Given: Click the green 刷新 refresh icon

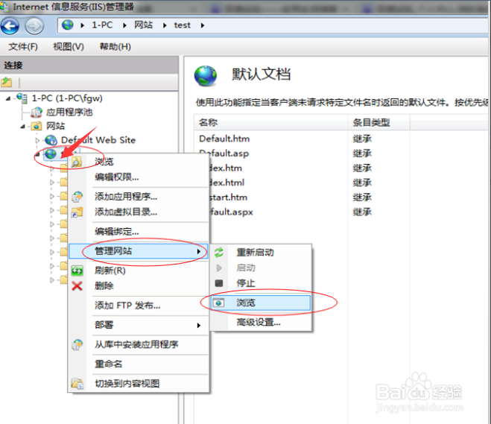Looking at the screenshot, I should coord(77,270).
